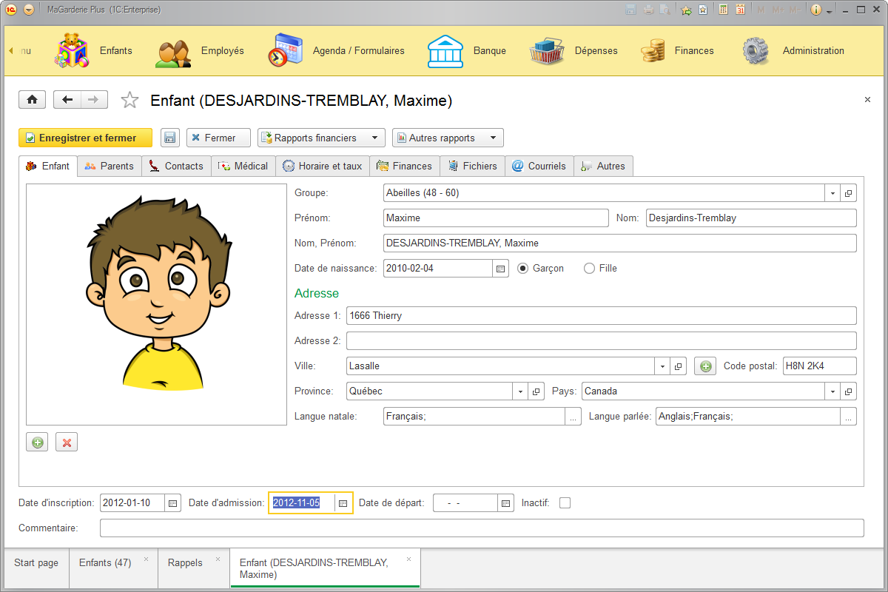Viewport: 888px width, 592px height.
Task: Open the Autres rapports dropdown
Action: 492,138
